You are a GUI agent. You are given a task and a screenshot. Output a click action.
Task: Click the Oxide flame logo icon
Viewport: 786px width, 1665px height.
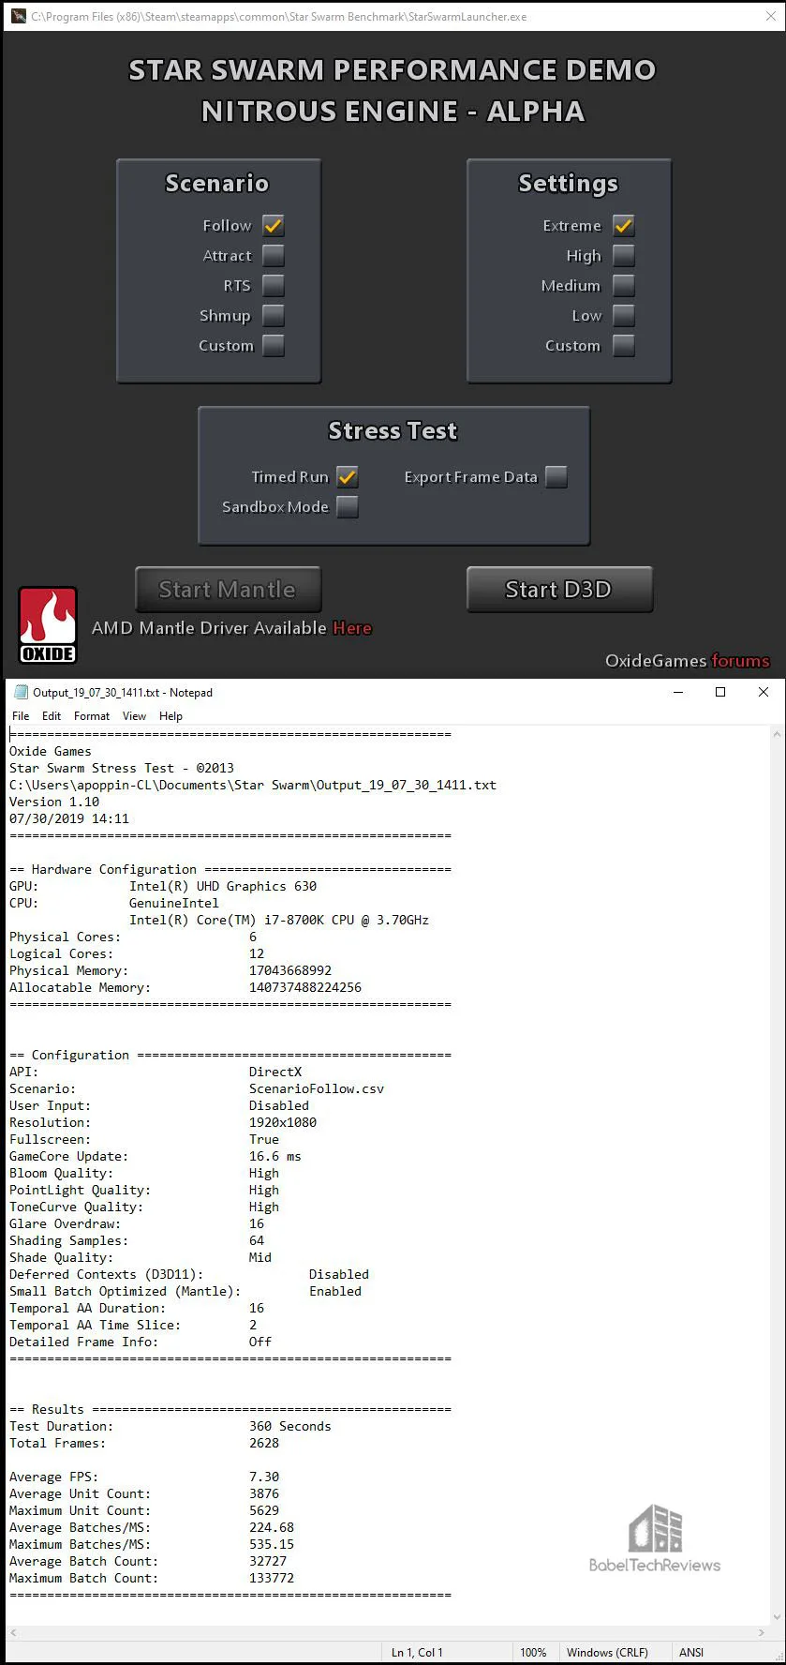click(48, 625)
